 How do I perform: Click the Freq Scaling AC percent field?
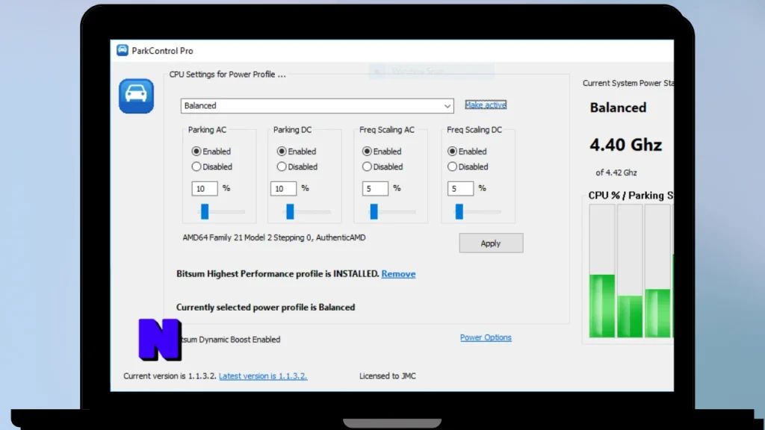(375, 189)
